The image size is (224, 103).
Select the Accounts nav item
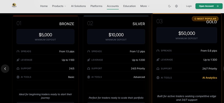(x=113, y=6)
